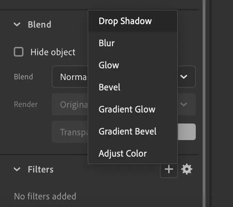Pick Glow from the filter list
This screenshot has height=207, width=233.
point(109,65)
